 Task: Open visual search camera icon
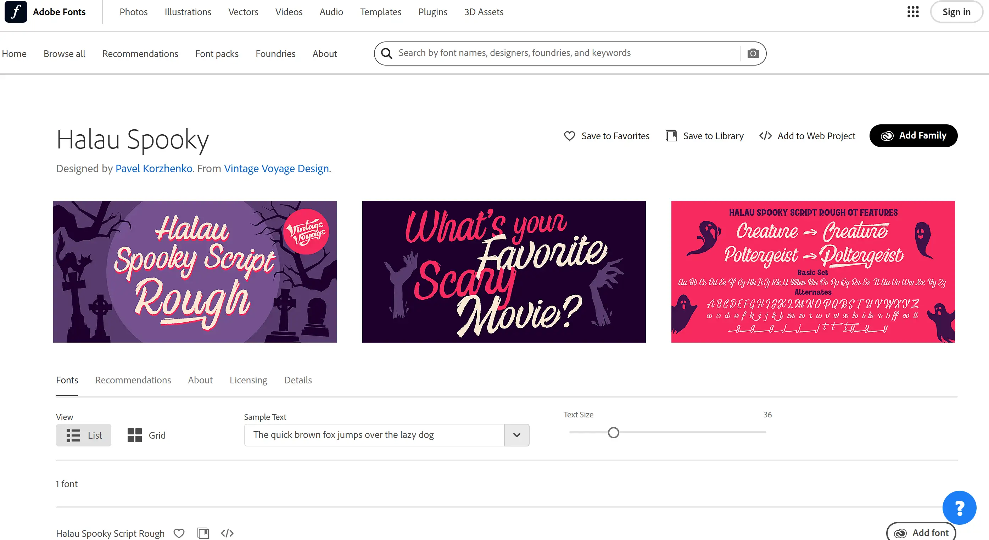tap(753, 54)
